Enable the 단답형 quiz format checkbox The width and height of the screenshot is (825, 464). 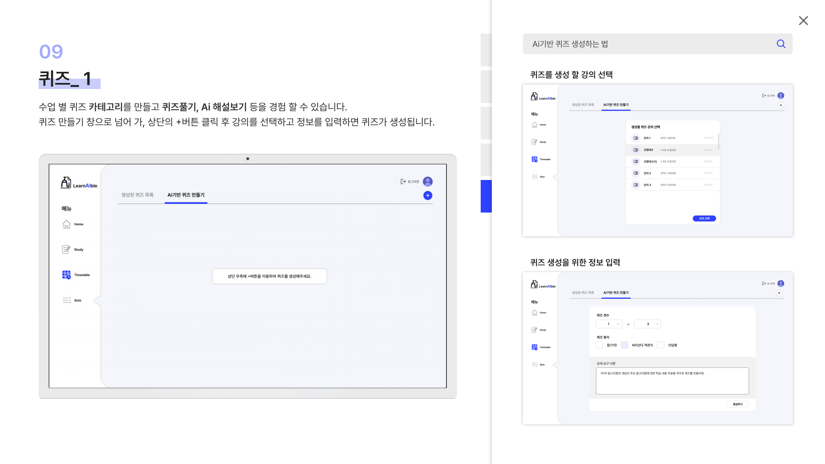click(x=661, y=345)
